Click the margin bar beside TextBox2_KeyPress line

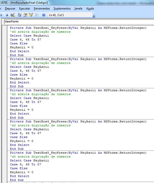click(x=4, y=59)
